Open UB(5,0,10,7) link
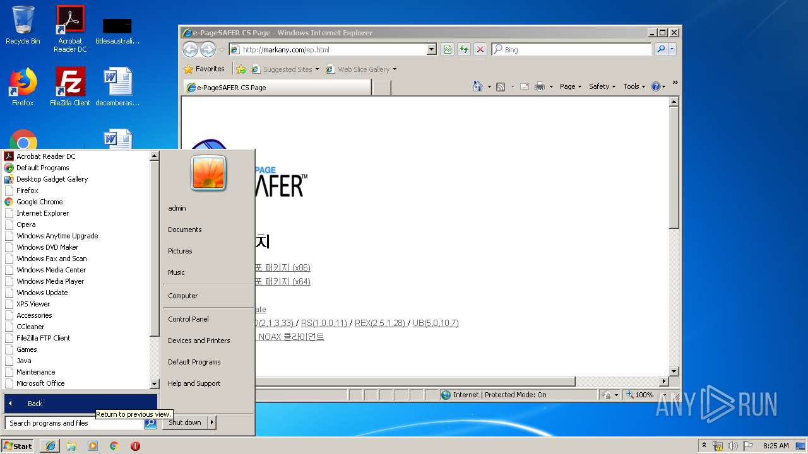The image size is (808, 454). (x=436, y=323)
